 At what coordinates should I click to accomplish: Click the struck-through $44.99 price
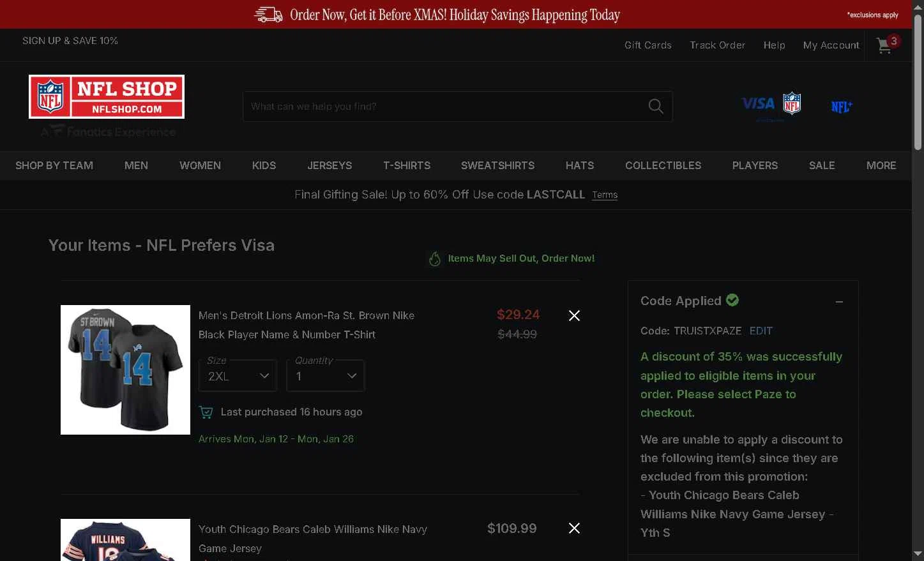[x=517, y=334]
